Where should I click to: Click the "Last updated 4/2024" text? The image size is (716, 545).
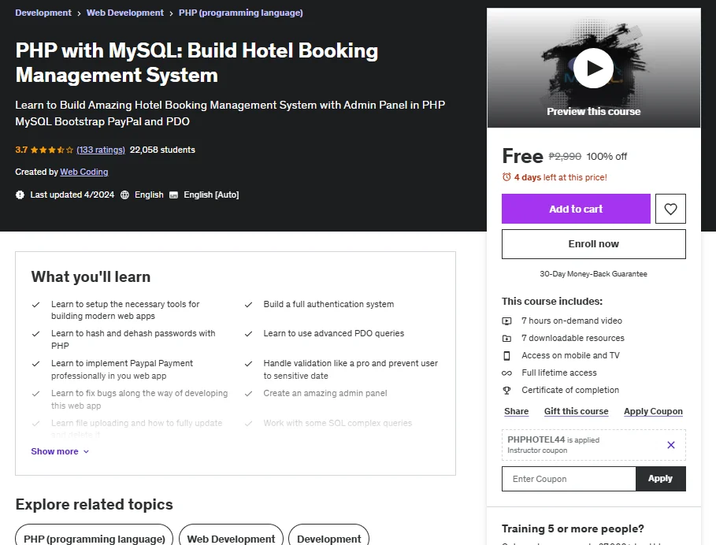pyautogui.click(x=72, y=195)
